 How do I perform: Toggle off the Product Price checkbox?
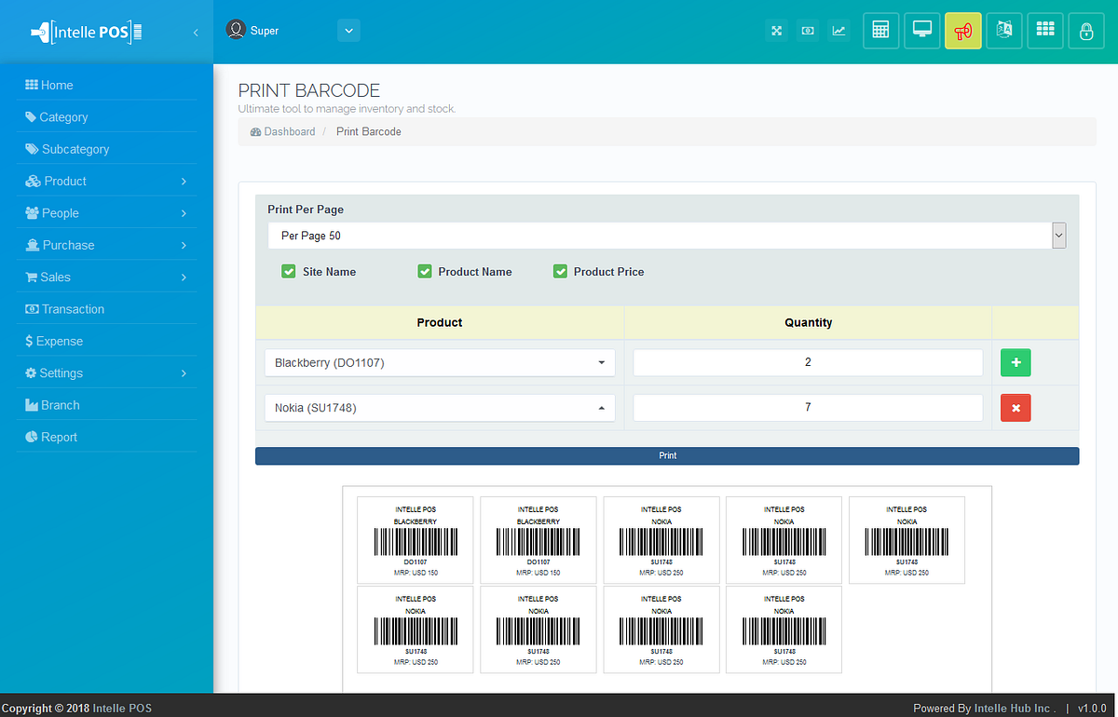pyautogui.click(x=560, y=271)
